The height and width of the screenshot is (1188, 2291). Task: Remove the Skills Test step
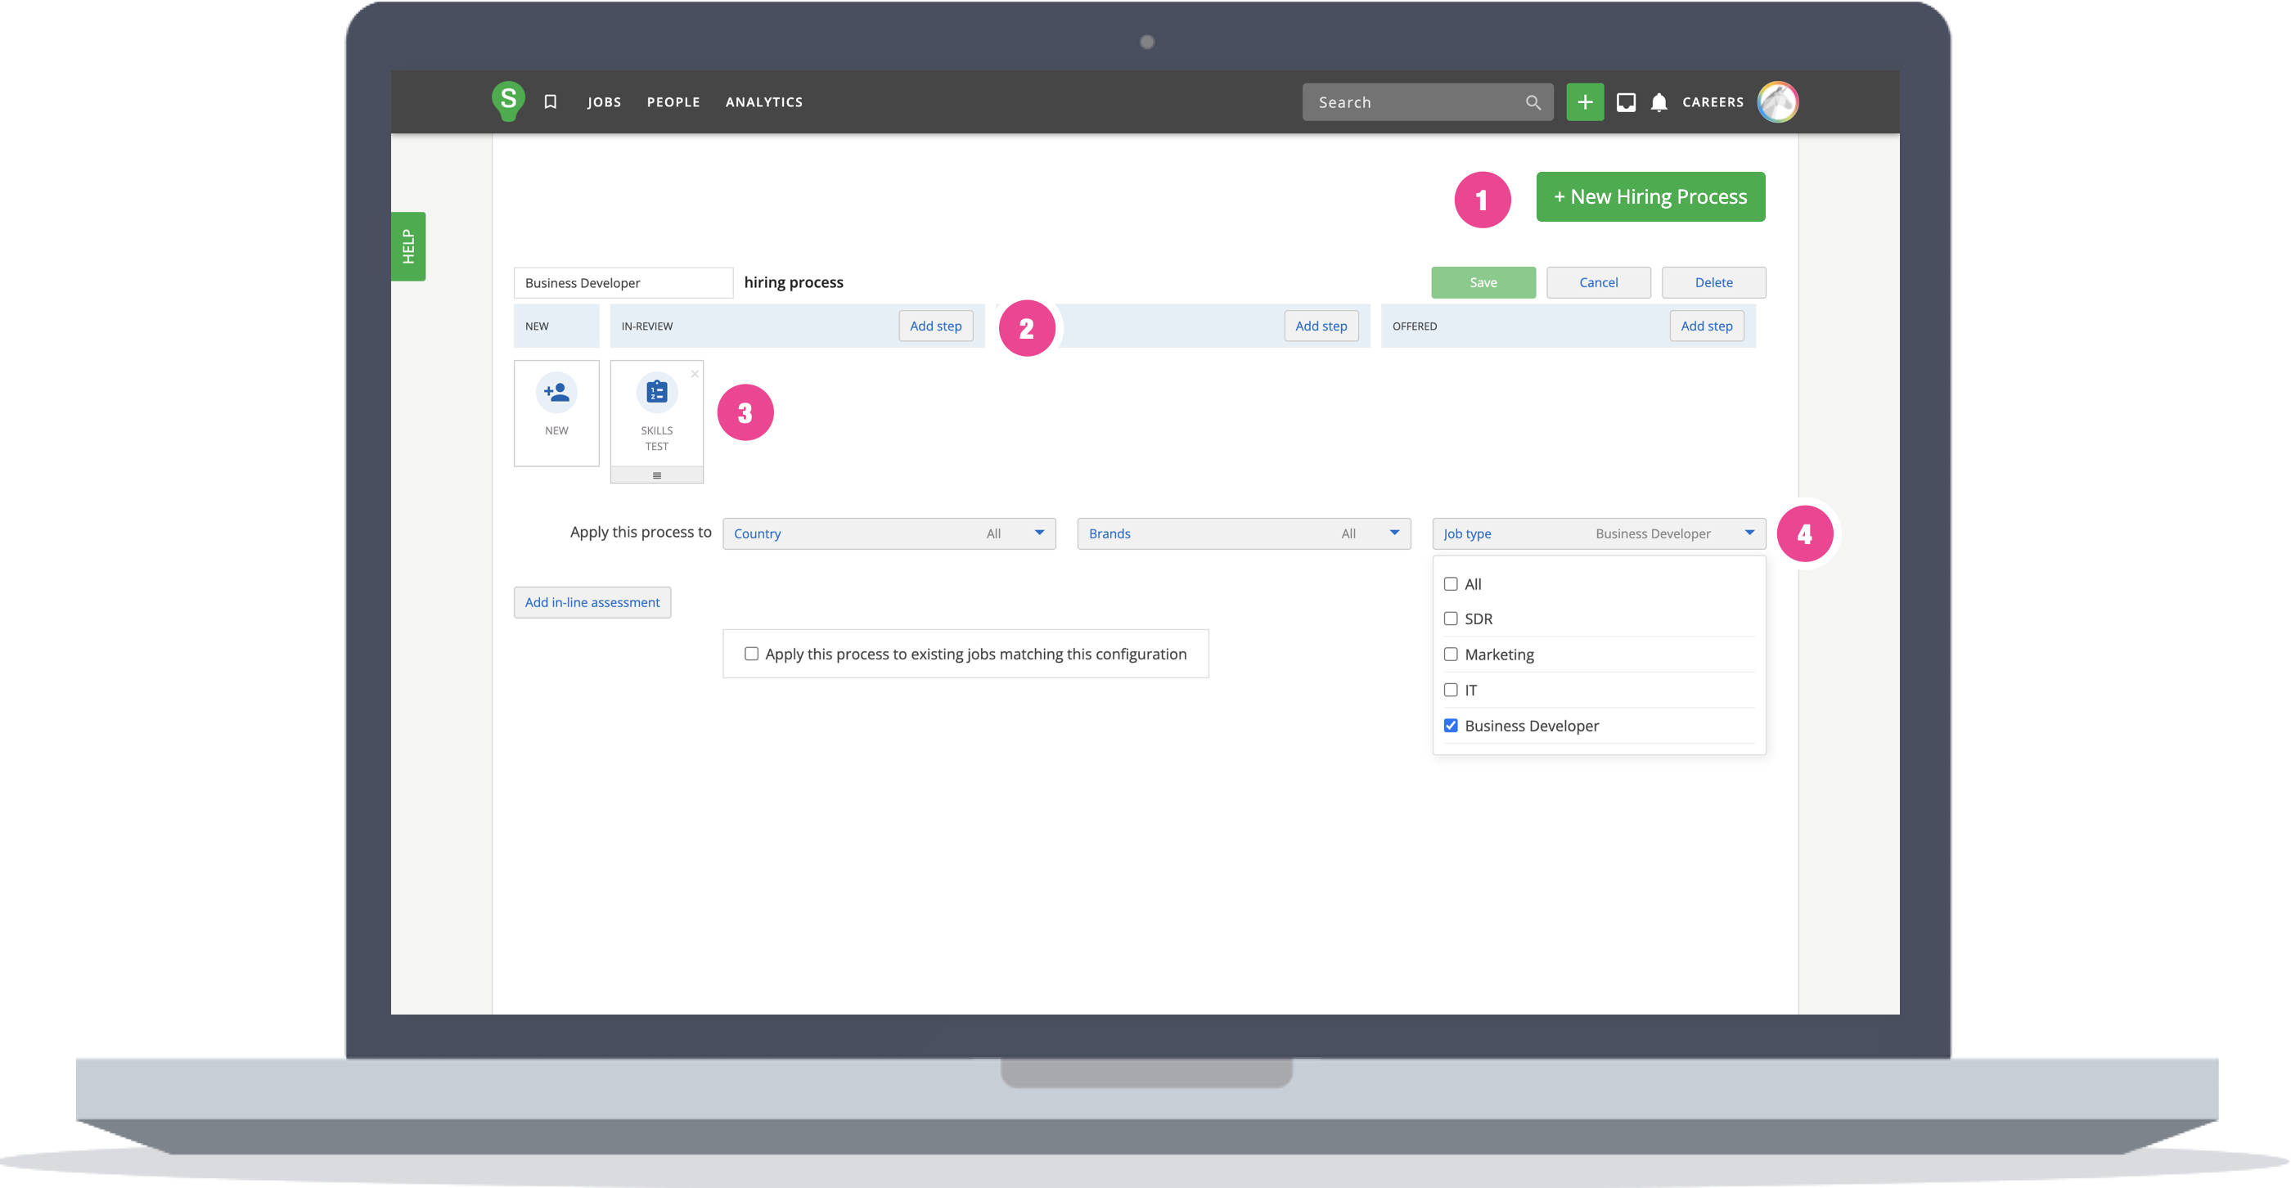pos(695,373)
